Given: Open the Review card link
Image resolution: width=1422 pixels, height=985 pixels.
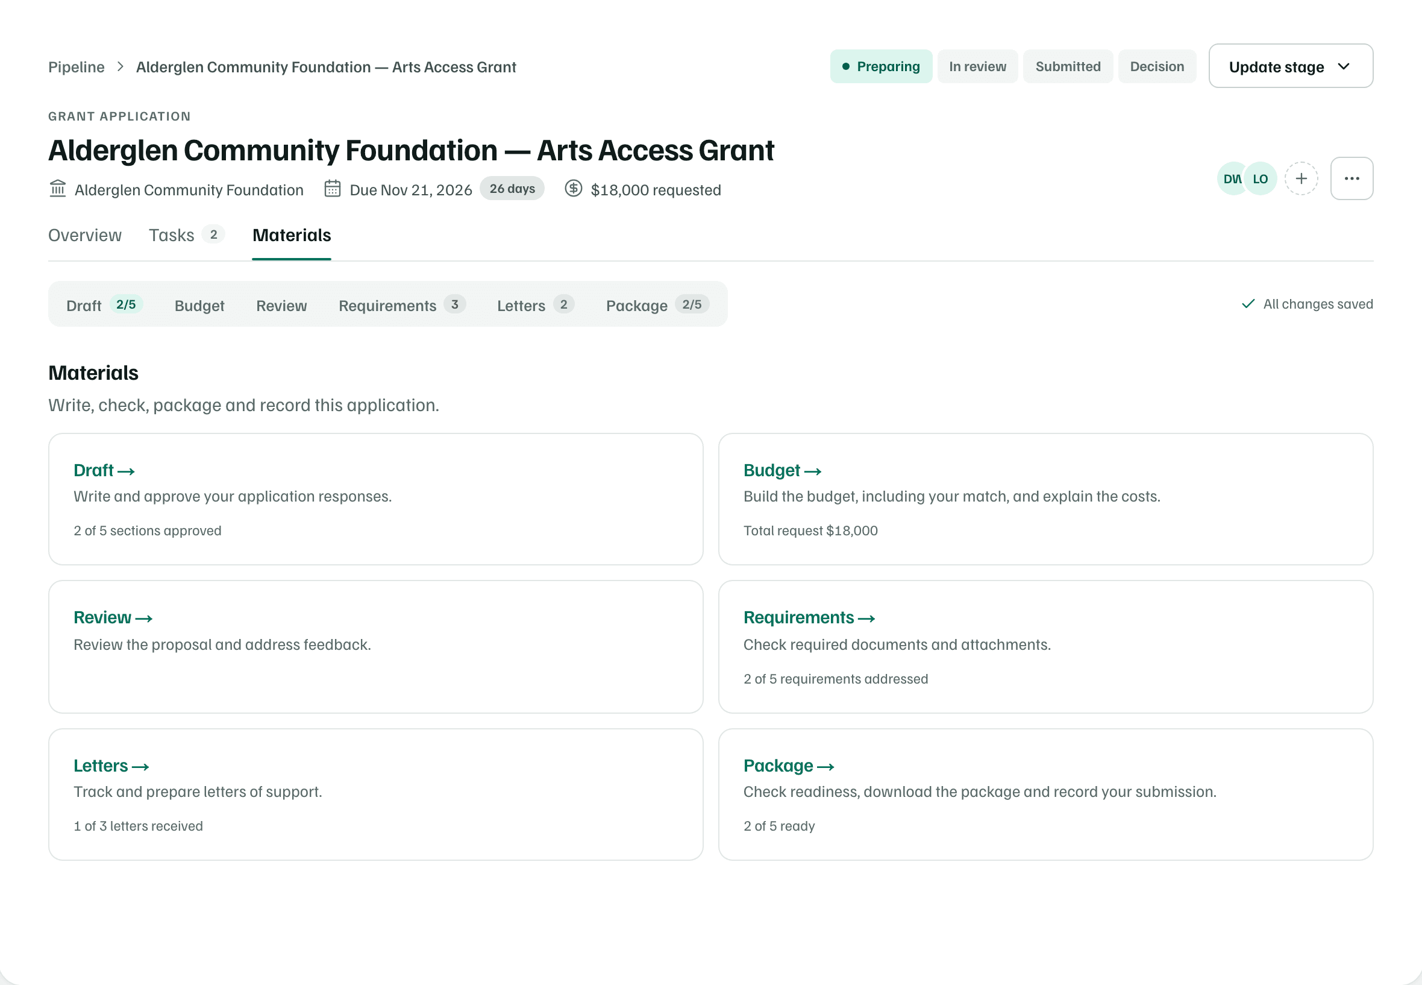Looking at the screenshot, I should click(113, 617).
